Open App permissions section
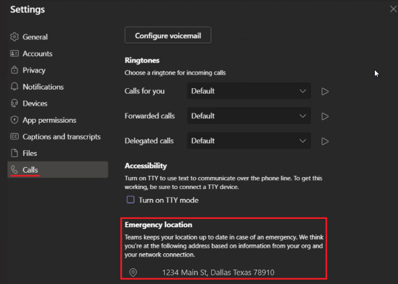 (58, 120)
